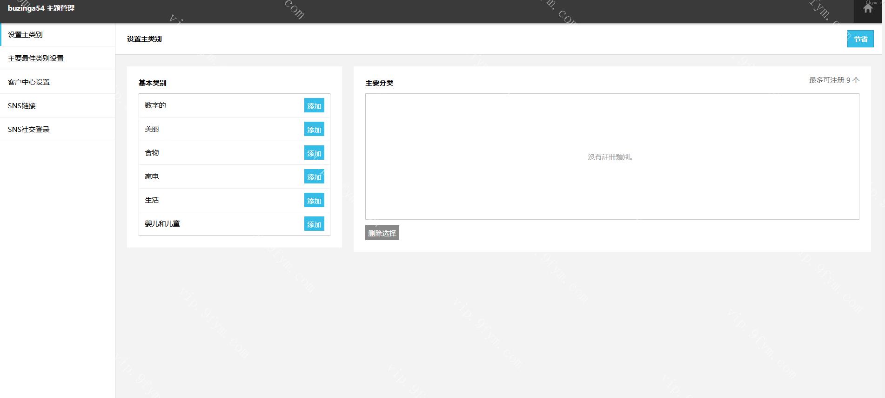Add the 美丽 category
Viewport: 885px width, 398px height.
point(314,130)
